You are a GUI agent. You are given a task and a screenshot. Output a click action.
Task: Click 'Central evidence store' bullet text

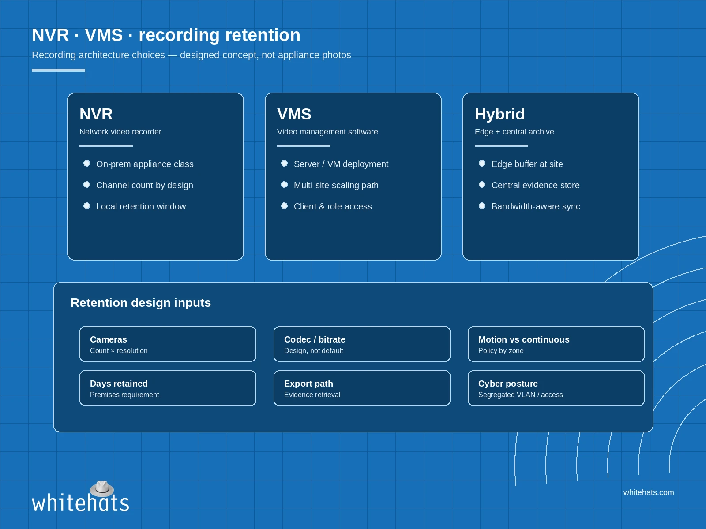(536, 185)
